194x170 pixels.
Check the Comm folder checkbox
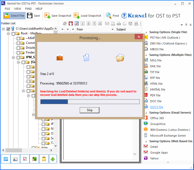tap(18, 43)
